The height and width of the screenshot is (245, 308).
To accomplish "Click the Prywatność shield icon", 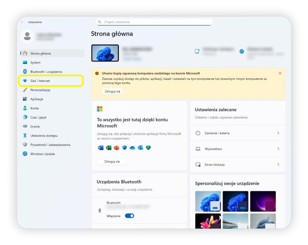I will (25, 145).
